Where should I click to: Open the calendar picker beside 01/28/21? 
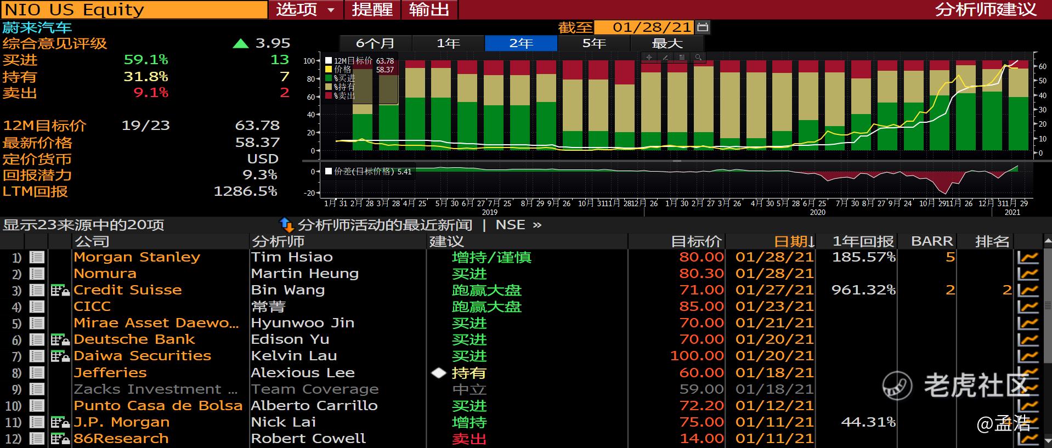point(702,27)
